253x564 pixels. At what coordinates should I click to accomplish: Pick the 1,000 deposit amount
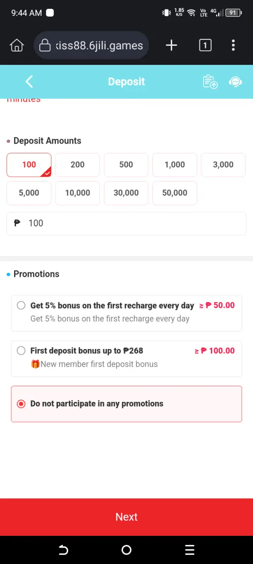[175, 165]
